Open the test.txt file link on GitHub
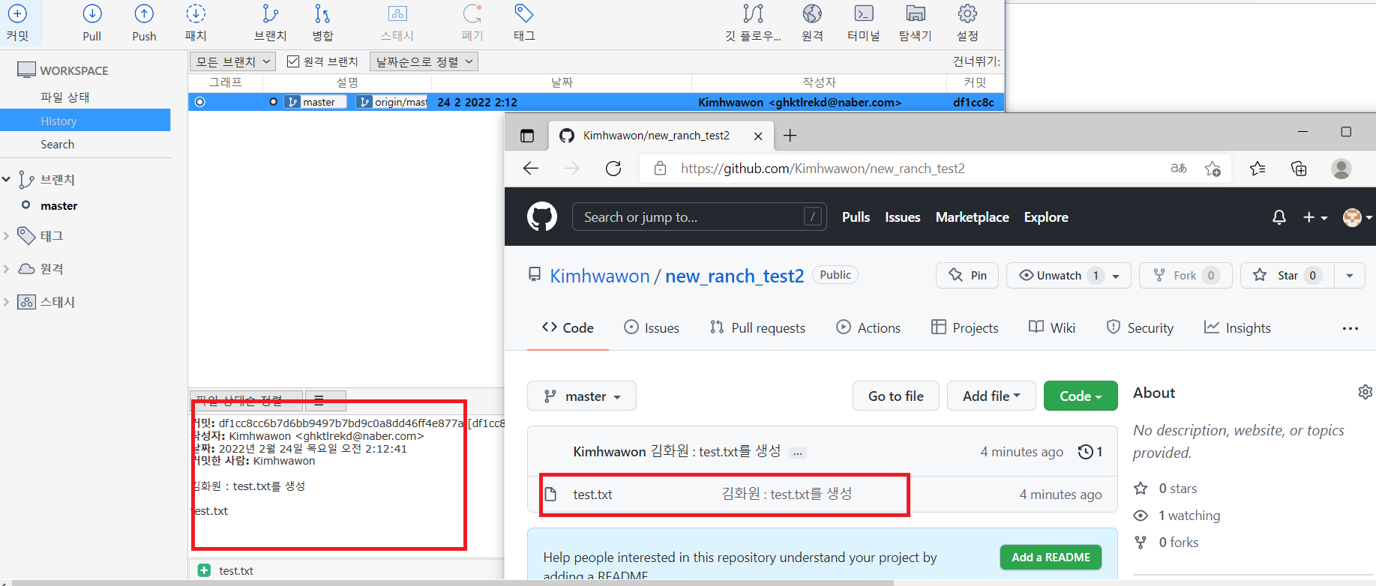The image size is (1376, 586). click(592, 495)
